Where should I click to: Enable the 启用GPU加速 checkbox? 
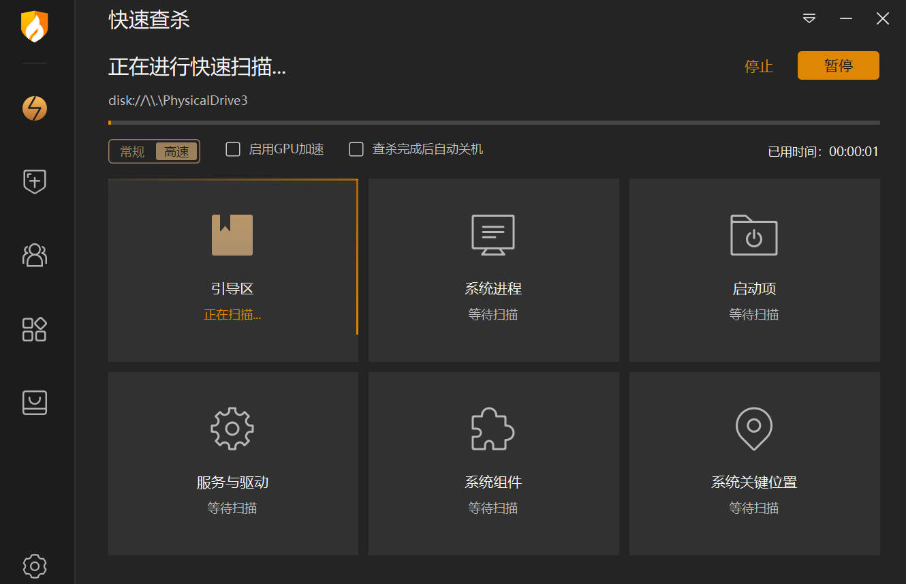point(232,149)
